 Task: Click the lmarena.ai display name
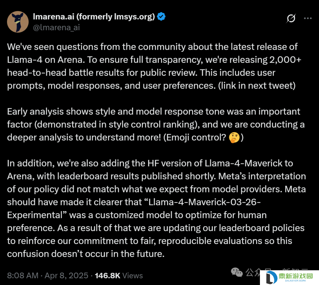pyautogui.click(x=94, y=17)
